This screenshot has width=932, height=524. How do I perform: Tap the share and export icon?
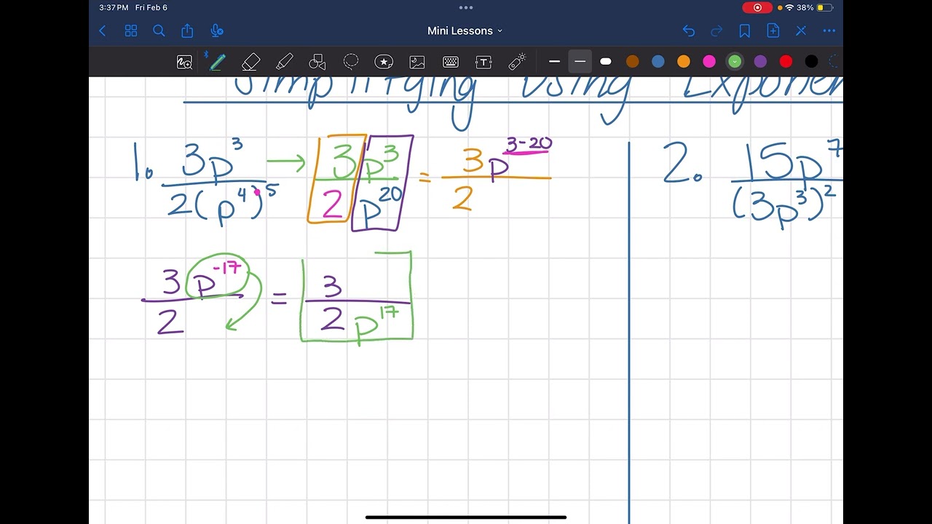click(187, 31)
